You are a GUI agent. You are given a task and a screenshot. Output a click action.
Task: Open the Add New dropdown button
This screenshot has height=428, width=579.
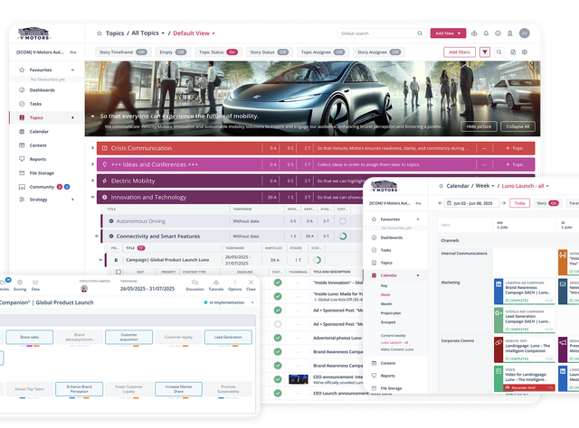click(x=448, y=33)
